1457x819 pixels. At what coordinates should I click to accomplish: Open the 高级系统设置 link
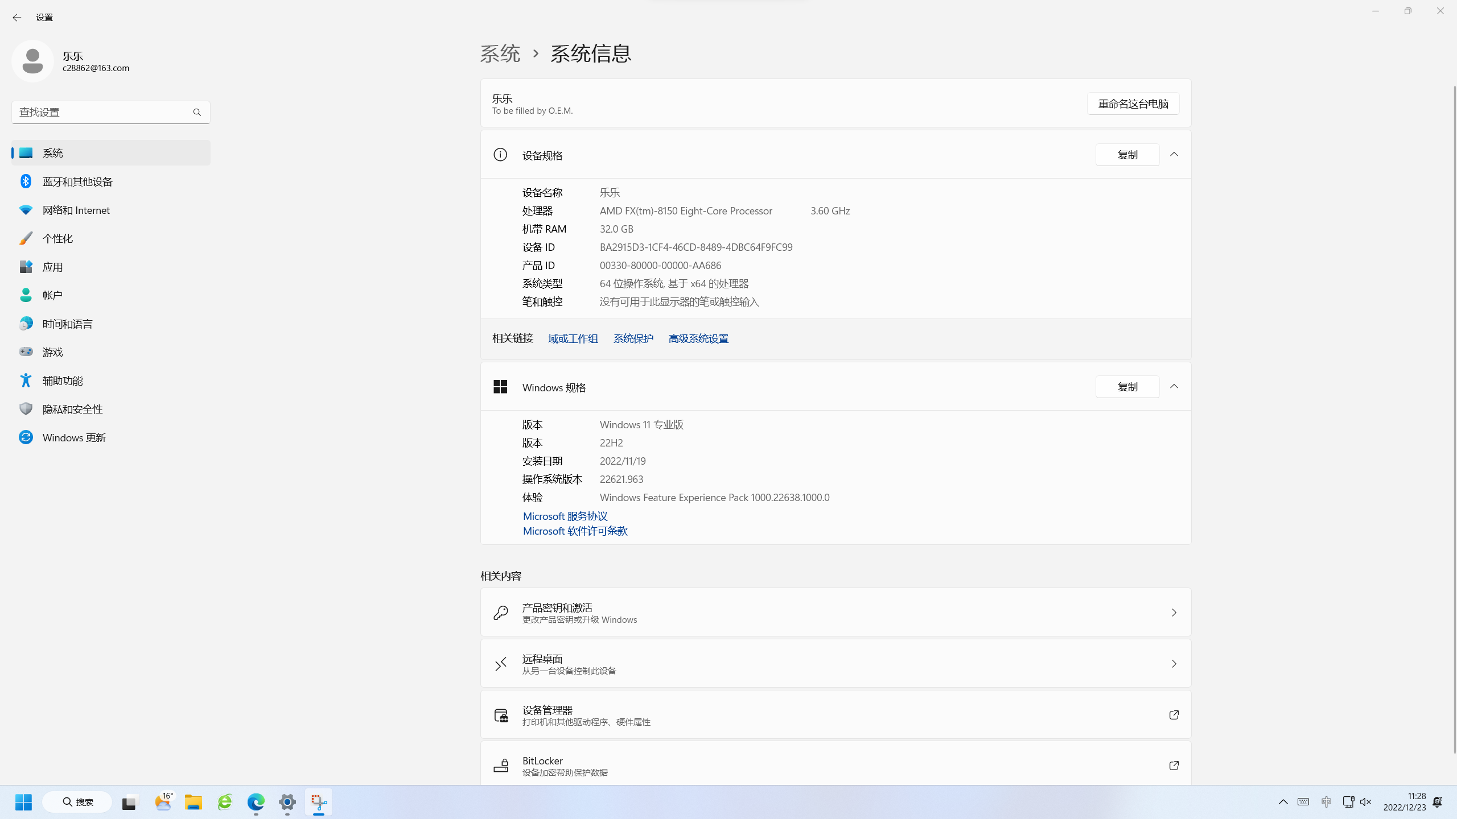pos(698,339)
